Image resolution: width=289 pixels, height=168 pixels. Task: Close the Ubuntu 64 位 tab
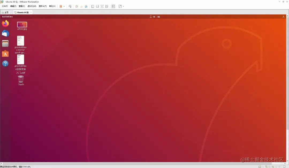click(31, 12)
